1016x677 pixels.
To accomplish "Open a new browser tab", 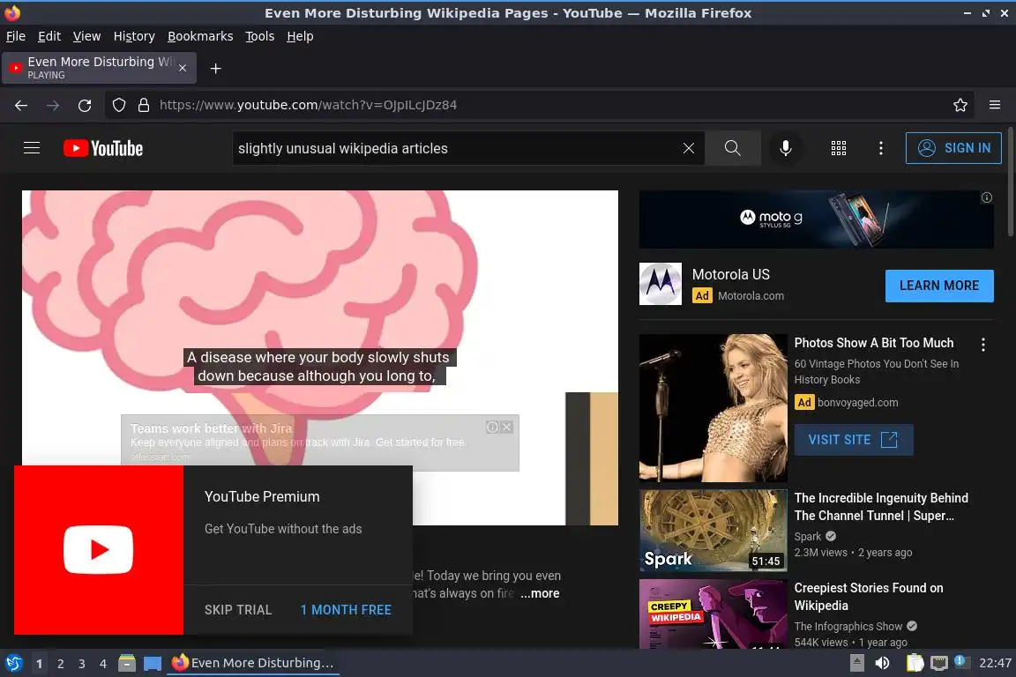I will (x=216, y=69).
